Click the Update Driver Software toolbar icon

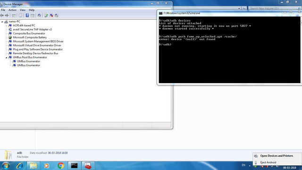(46, 16)
